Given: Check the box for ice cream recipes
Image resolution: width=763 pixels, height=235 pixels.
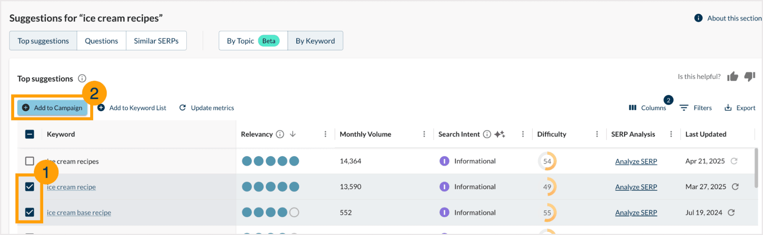Looking at the screenshot, I should (x=30, y=161).
